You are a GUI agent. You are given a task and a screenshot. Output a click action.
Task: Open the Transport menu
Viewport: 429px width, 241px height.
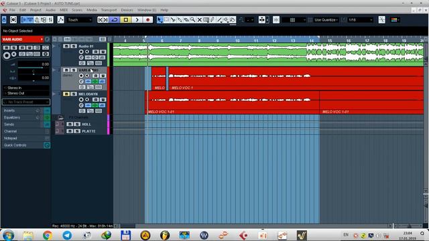click(x=109, y=10)
